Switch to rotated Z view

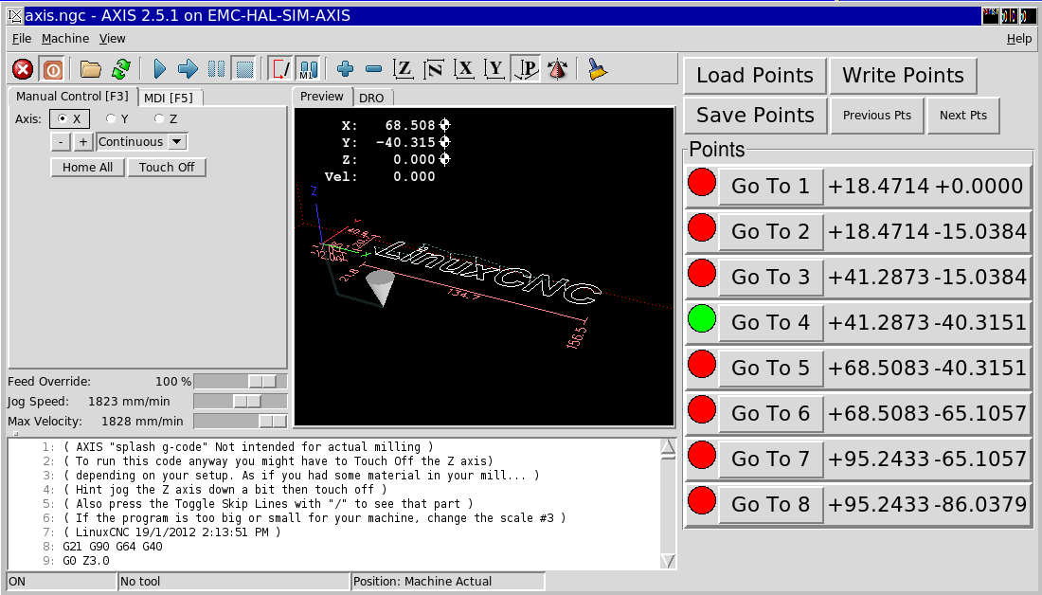click(434, 69)
